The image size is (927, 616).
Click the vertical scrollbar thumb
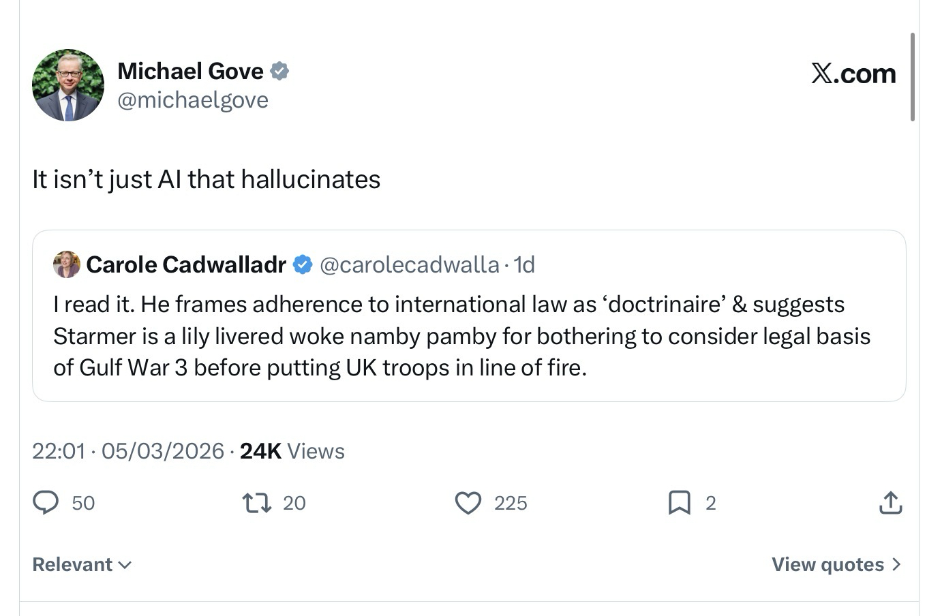913,76
